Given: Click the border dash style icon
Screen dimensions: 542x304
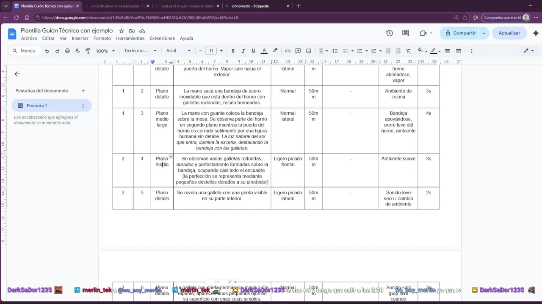Looking at the screenshot, I should 459,51.
